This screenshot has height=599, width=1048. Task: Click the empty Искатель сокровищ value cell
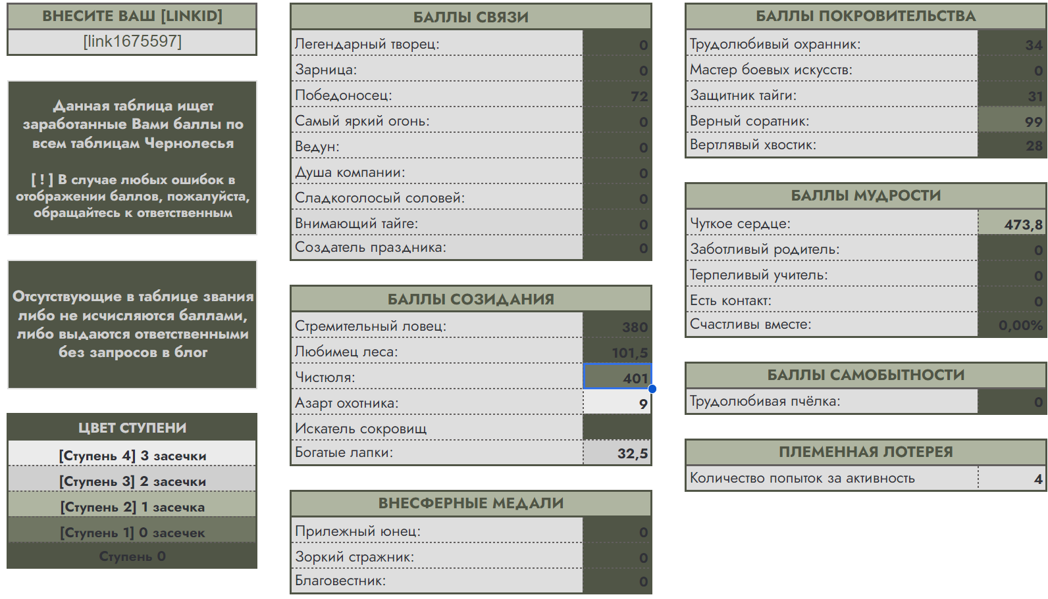click(x=617, y=428)
